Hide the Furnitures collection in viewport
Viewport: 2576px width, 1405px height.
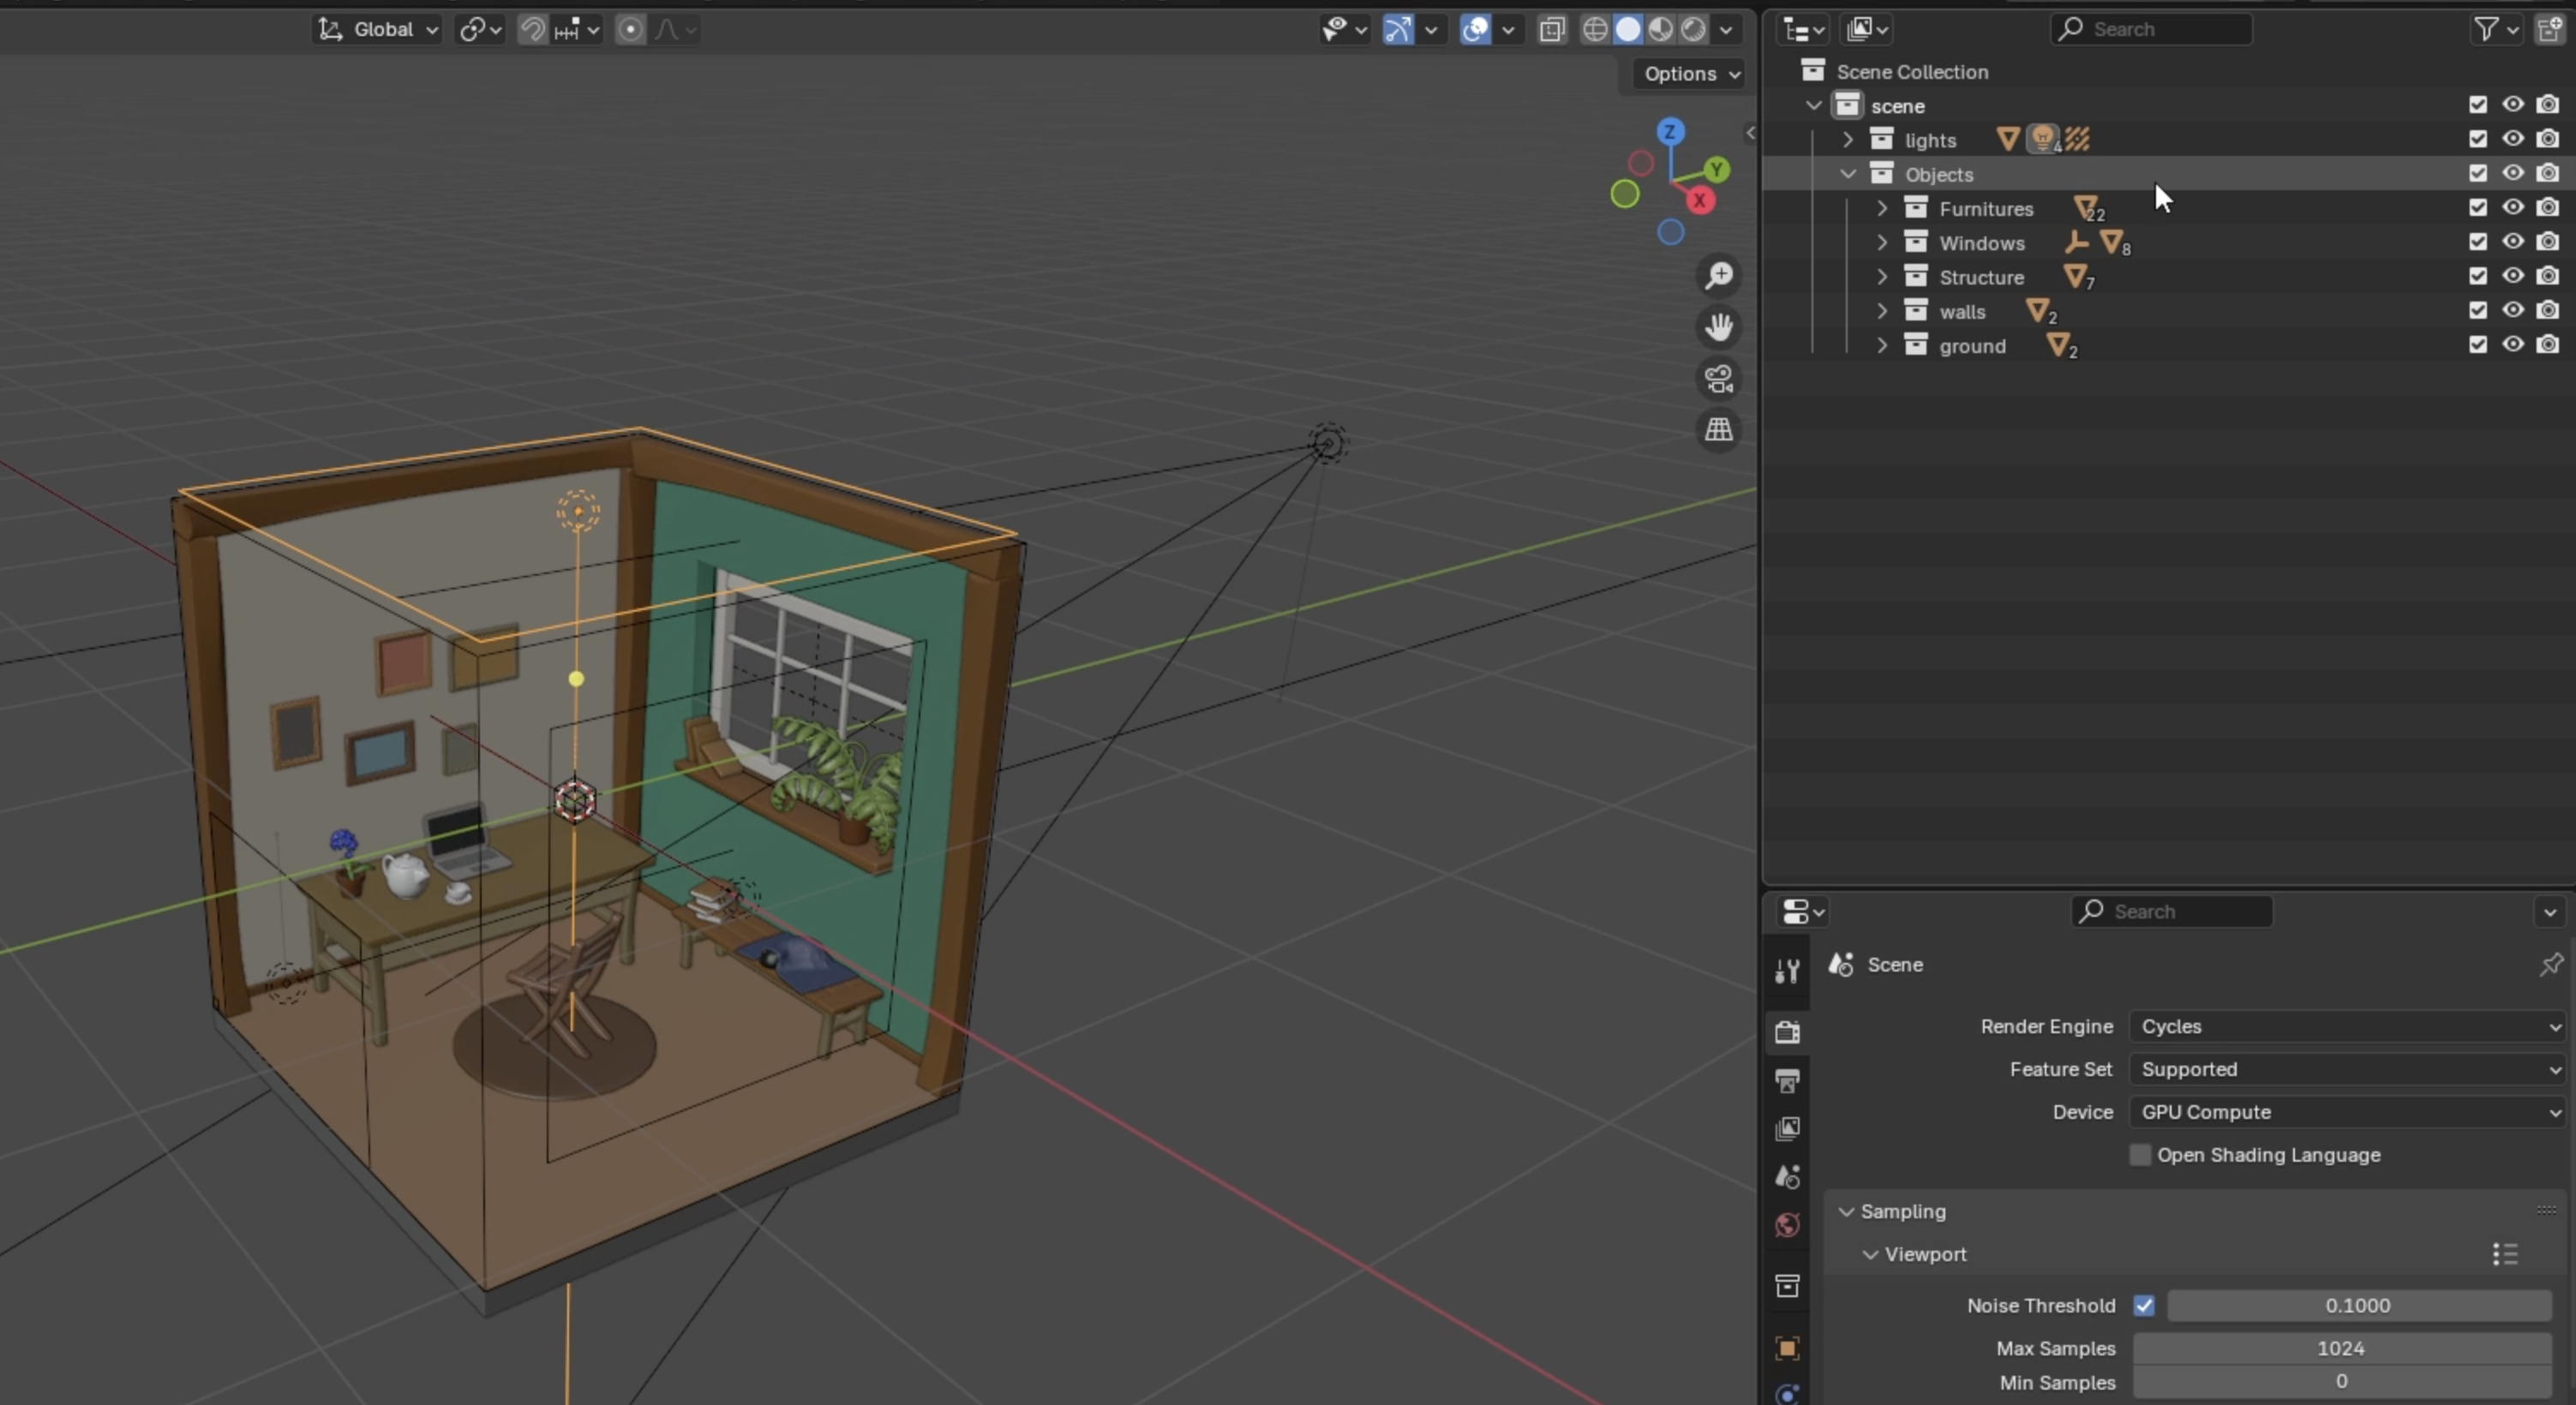click(x=2512, y=208)
